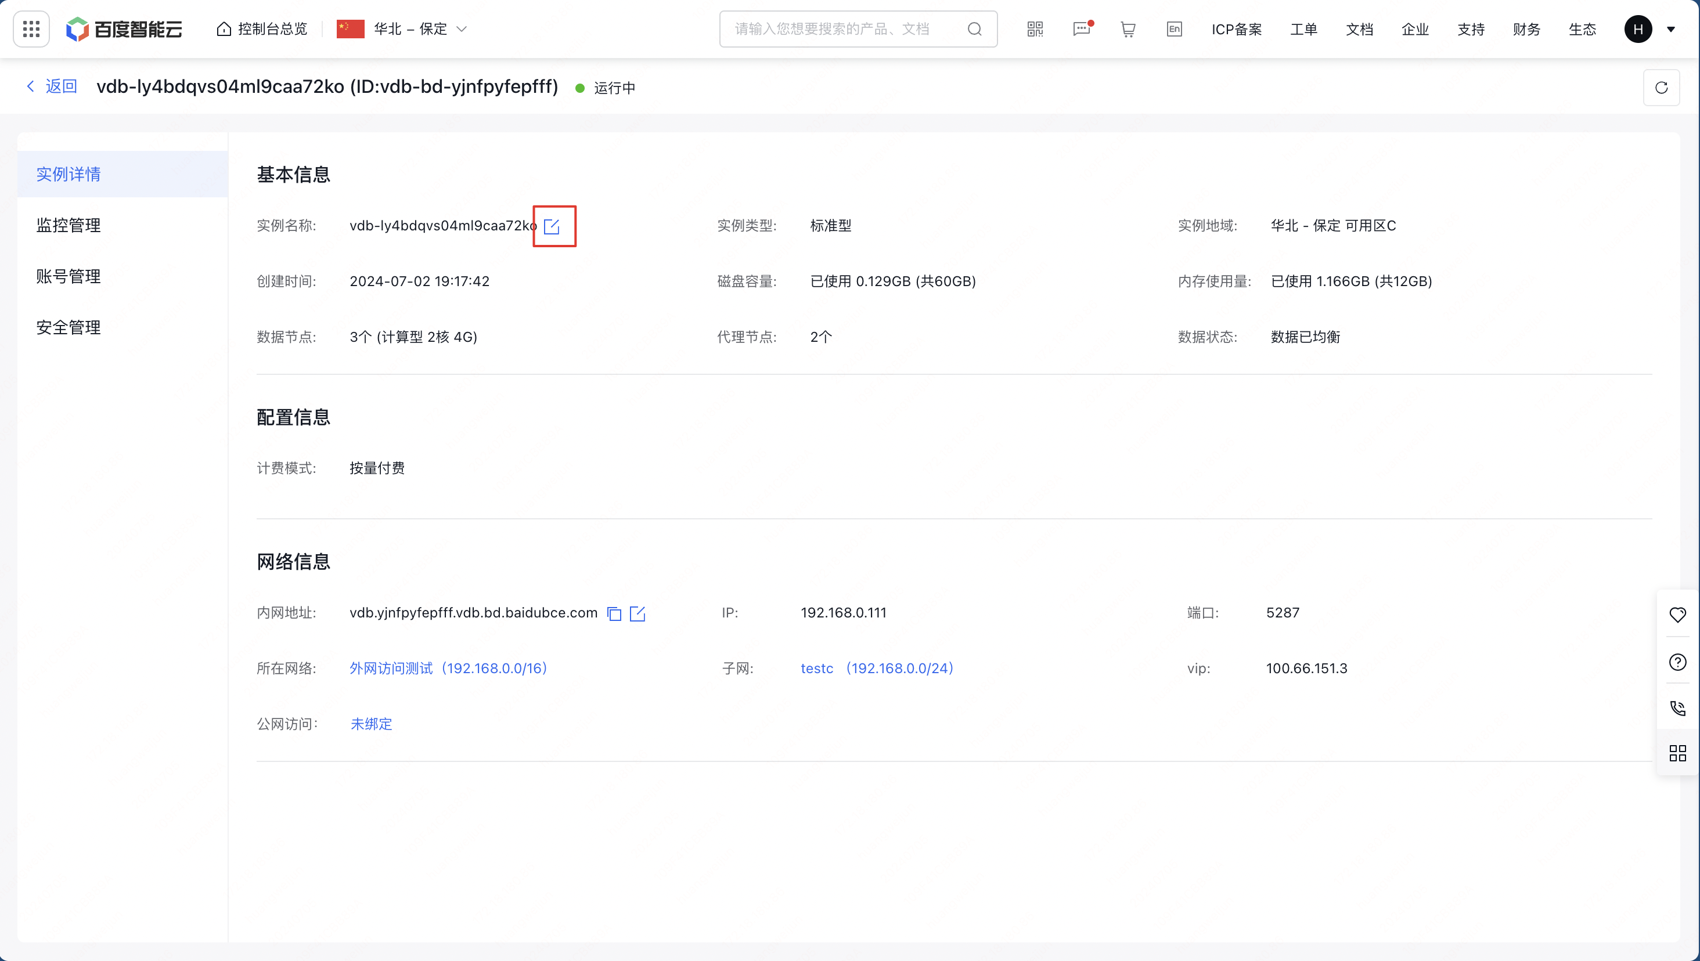
Task: Open 文档 menu item
Action: pos(1359,29)
